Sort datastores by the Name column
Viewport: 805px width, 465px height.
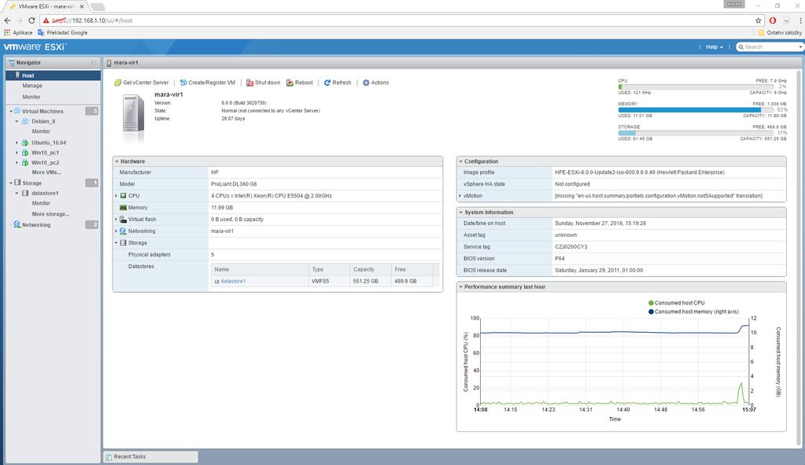coord(260,269)
